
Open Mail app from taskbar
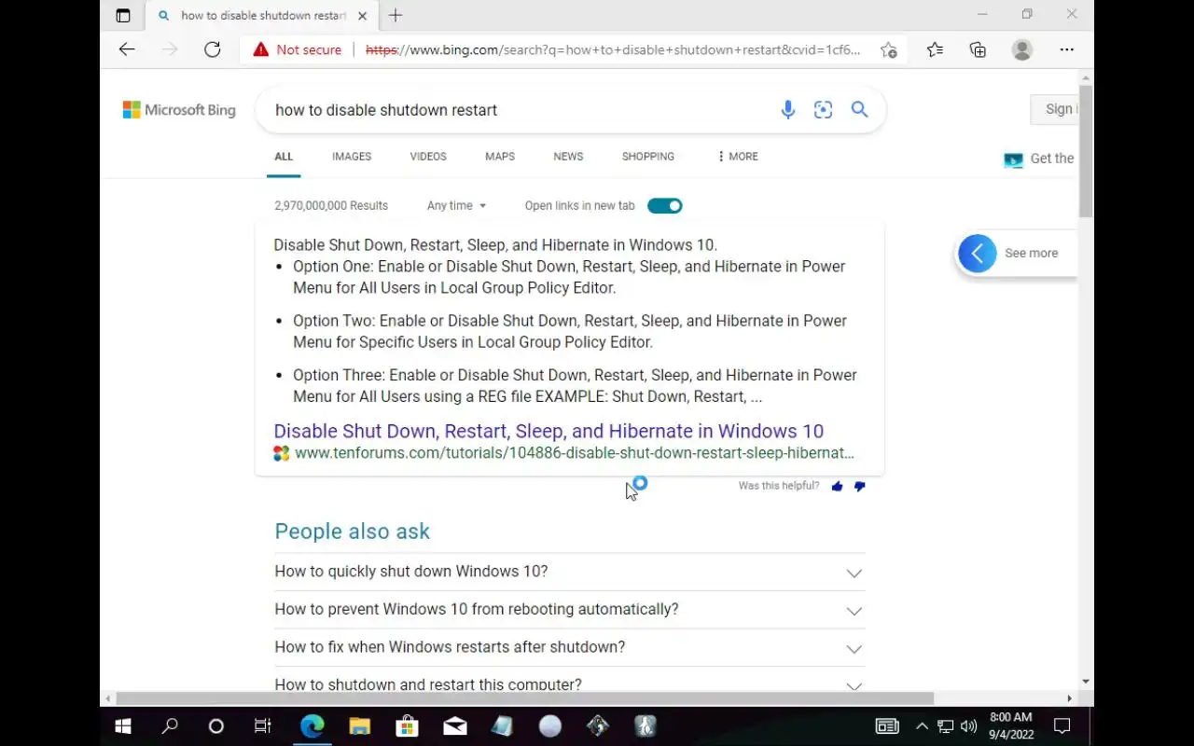pyautogui.click(x=455, y=726)
